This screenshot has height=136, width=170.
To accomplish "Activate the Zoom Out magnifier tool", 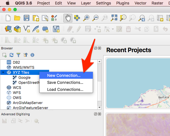I will pos(95,18).
